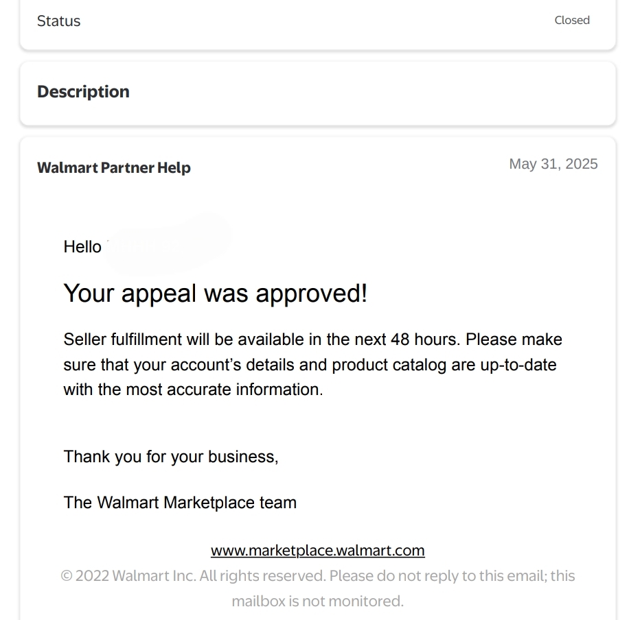Viewport: 629px width, 620px height.
Task: Select the May 31, 2025 message date
Action: pos(553,164)
